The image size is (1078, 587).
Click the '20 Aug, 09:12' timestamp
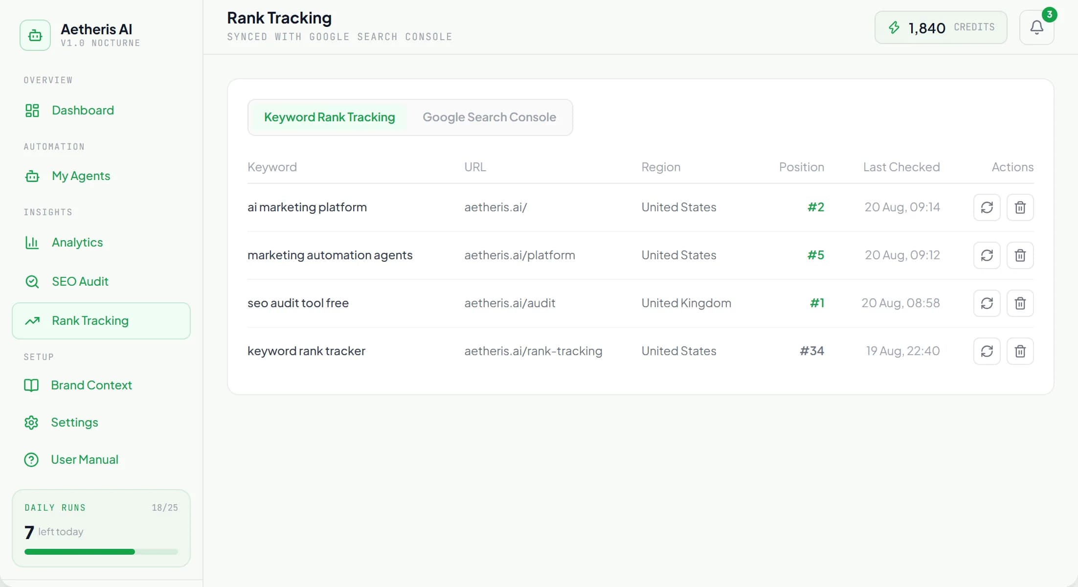tap(902, 255)
